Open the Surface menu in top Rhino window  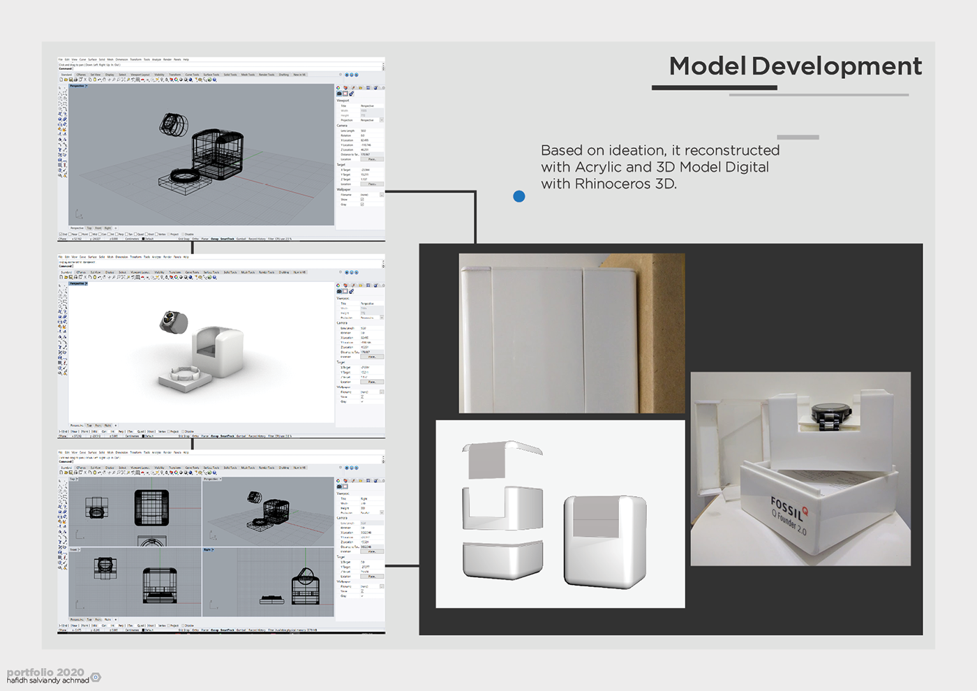[x=92, y=60]
